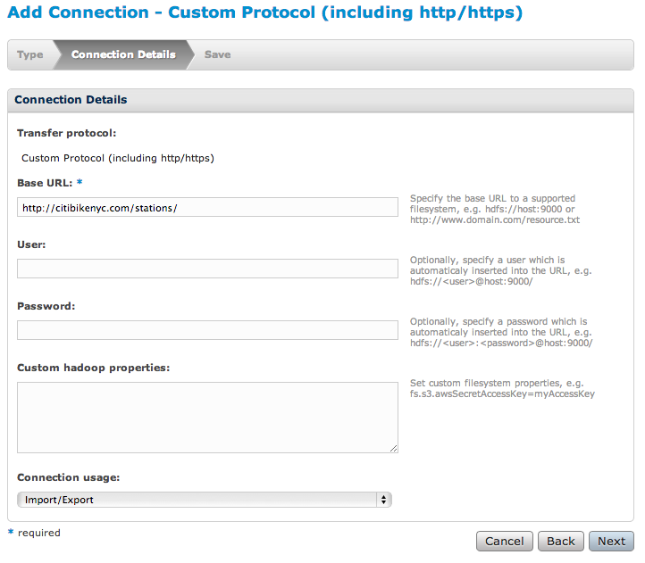Grab the textarea resize handle corner
This screenshot has width=645, height=563.
tap(393, 448)
